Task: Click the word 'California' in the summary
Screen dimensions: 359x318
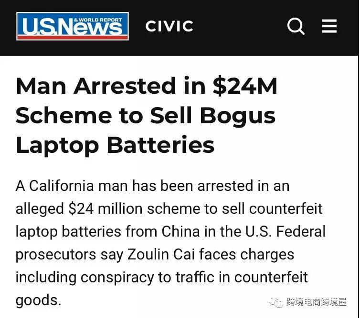Action: (62, 186)
